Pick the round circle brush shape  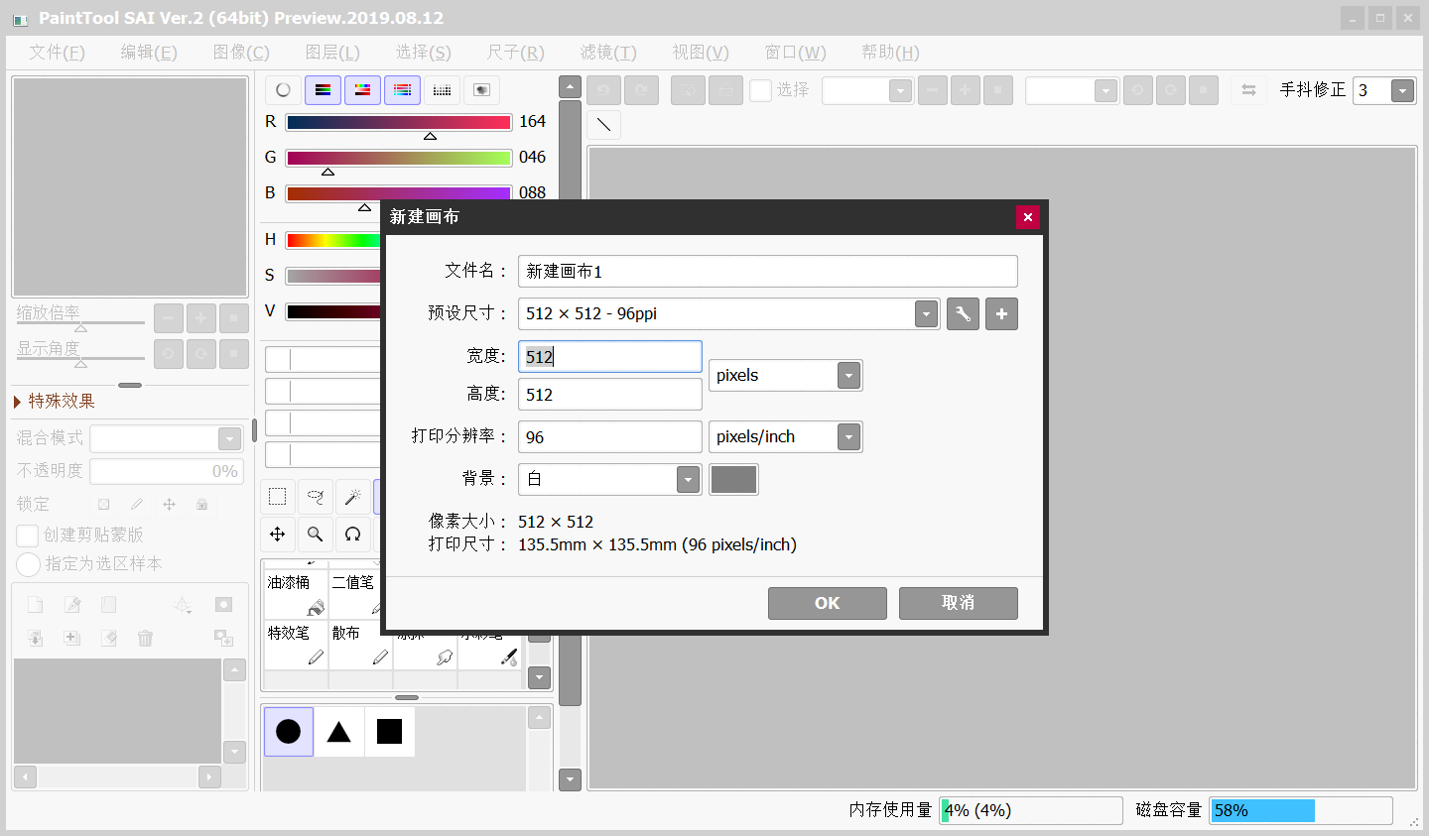pos(289,732)
